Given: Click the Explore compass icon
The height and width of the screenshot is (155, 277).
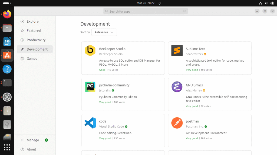Looking at the screenshot, I should click(22, 22).
